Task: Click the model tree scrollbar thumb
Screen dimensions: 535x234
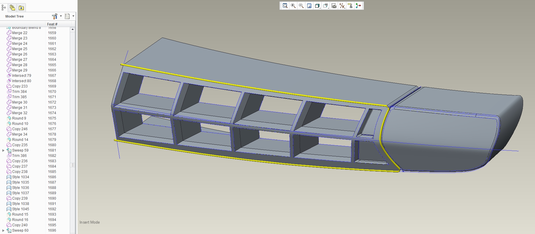Action: coord(72,165)
